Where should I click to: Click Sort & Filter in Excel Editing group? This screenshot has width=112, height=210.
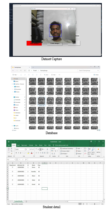coord(89,151)
